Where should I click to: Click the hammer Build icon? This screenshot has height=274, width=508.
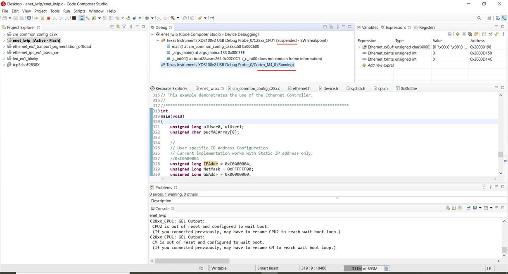(172, 18)
